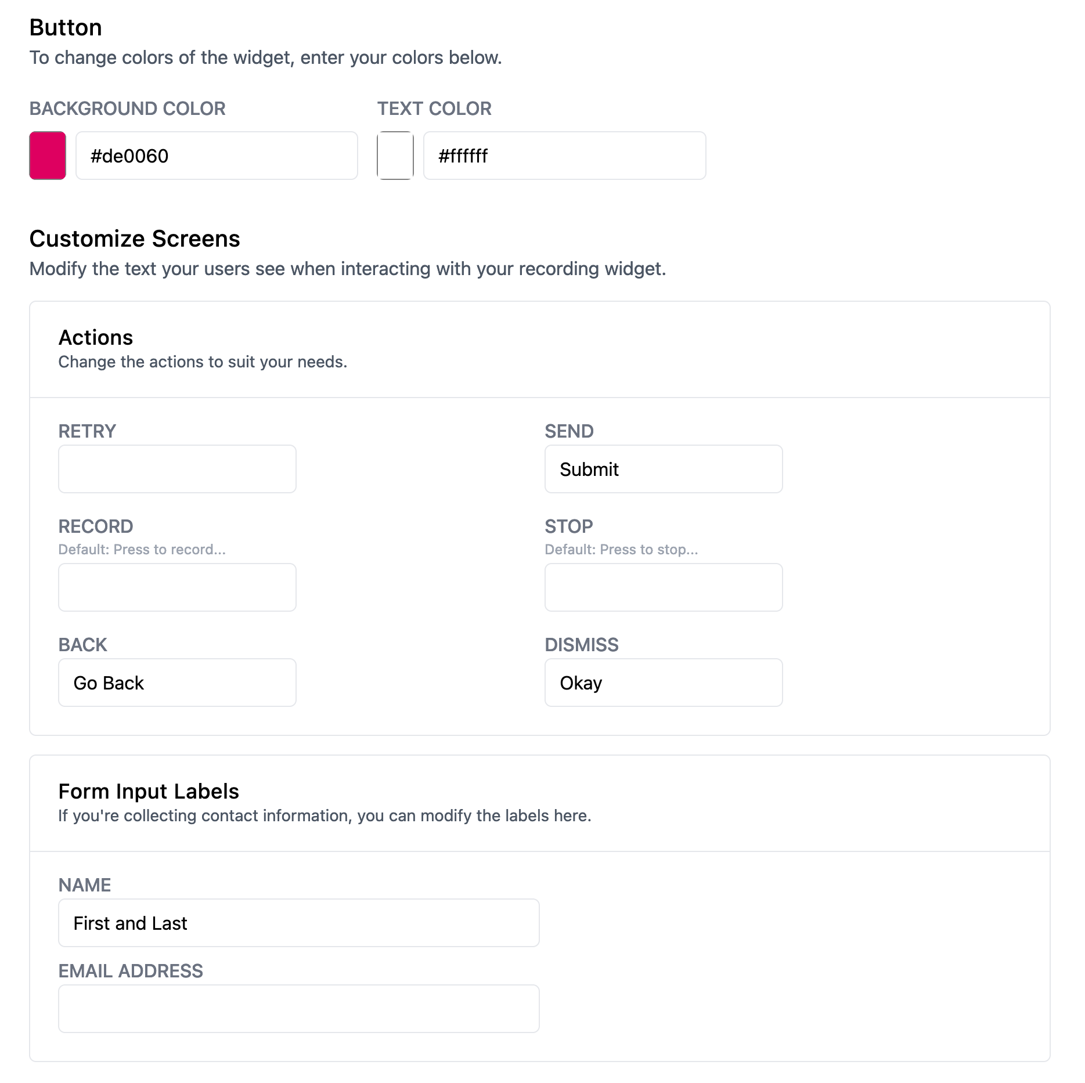Click the RETRY label text

coord(87,431)
